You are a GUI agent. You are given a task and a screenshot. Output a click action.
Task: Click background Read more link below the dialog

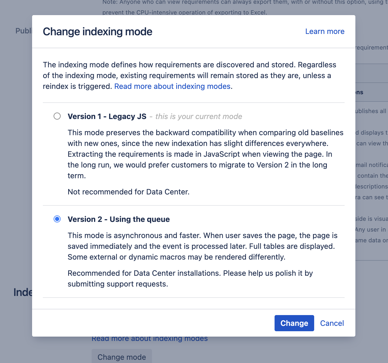(150, 339)
